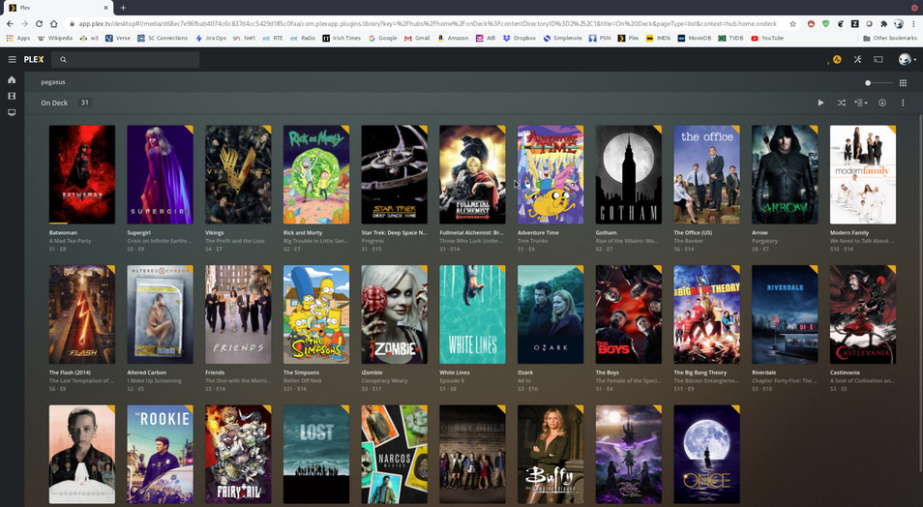
Task: Click the browser address bar
Action: tap(428, 23)
